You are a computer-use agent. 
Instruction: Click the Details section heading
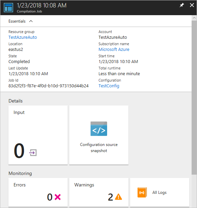pyautogui.click(x=16, y=101)
